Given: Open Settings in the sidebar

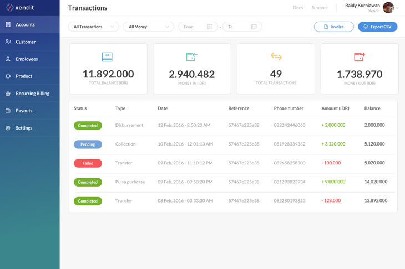Looking at the screenshot, I should tap(24, 128).
